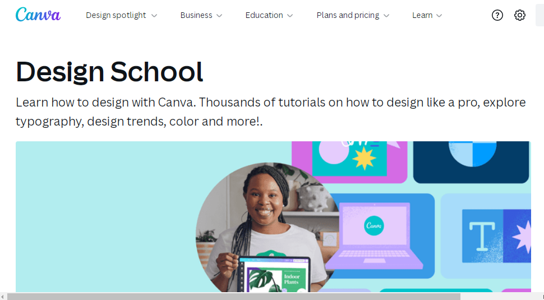Expand the chevron next to Plans and pricing
The height and width of the screenshot is (300, 544).
pyautogui.click(x=386, y=16)
